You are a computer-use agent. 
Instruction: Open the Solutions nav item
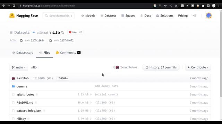coord(165,15)
